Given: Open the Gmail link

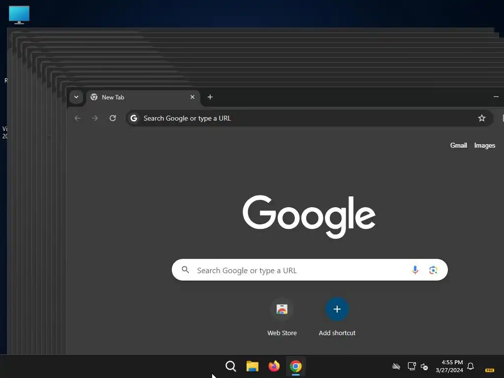Looking at the screenshot, I should click(x=458, y=145).
